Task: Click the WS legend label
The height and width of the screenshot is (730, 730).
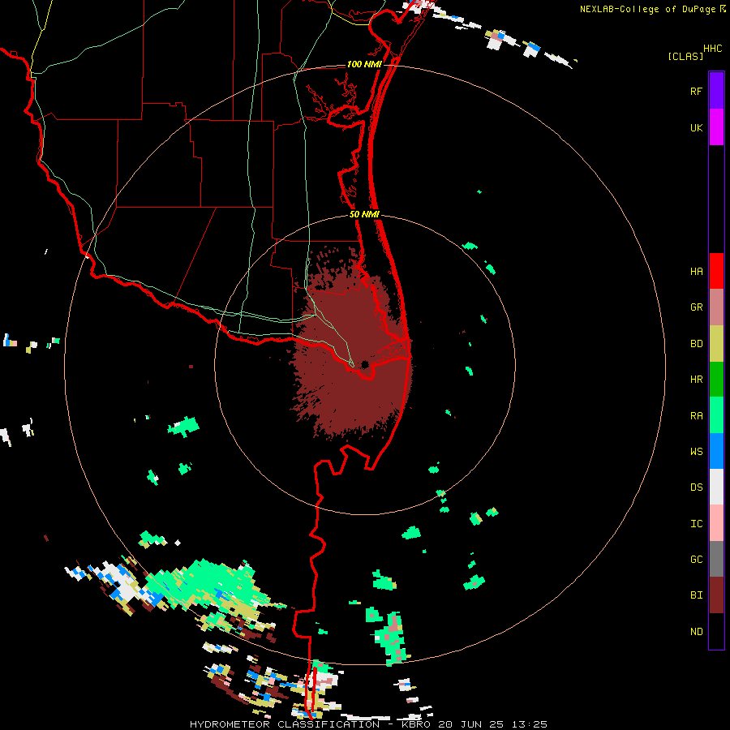Action: [696, 452]
